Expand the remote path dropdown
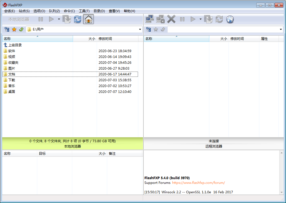 click(x=281, y=29)
